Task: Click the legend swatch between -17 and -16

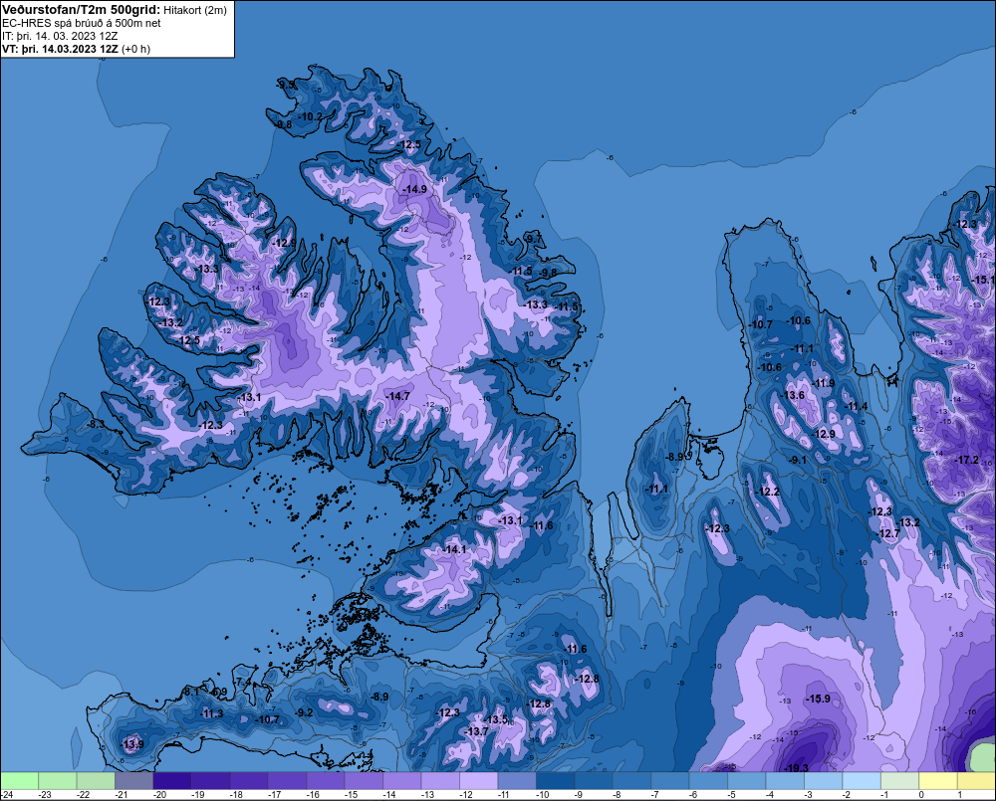Action: pos(287,781)
